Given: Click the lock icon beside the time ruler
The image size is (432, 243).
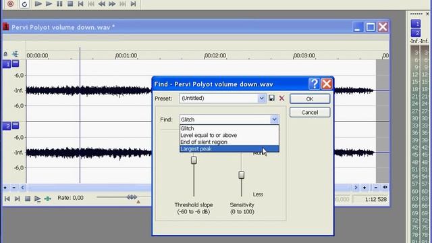Looking at the screenshot, I should [5, 54].
